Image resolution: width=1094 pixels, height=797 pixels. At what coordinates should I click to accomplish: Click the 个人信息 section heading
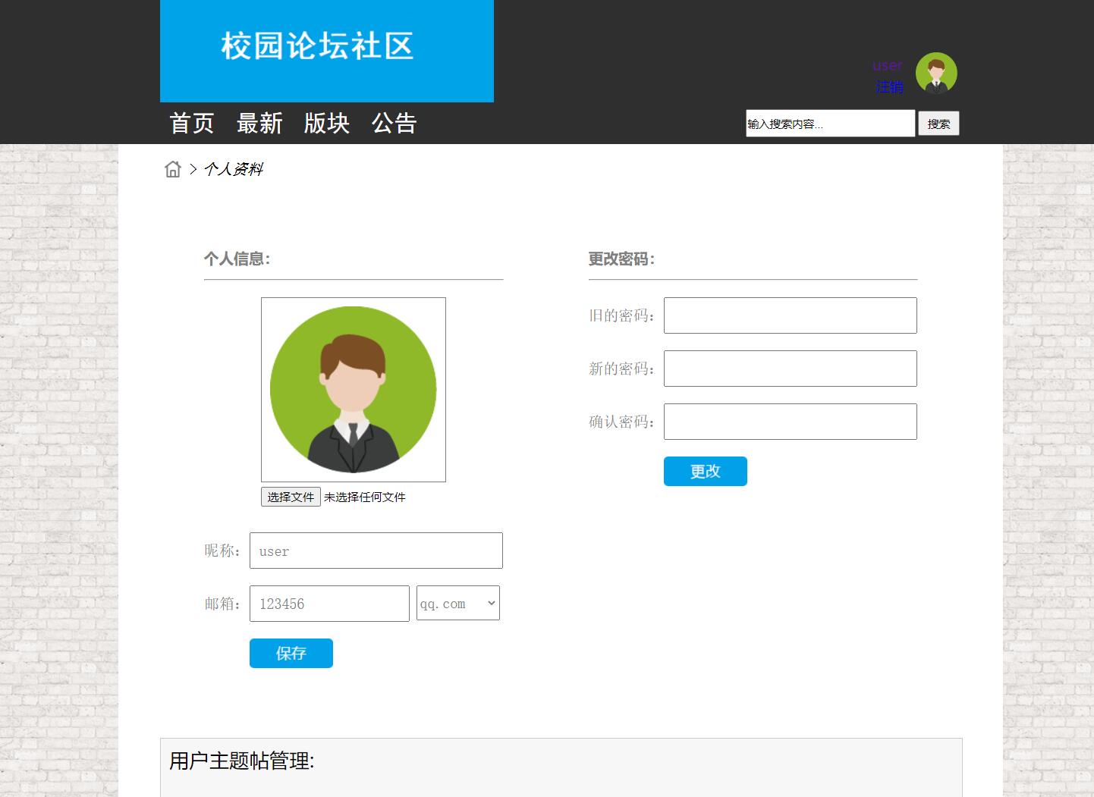(x=237, y=259)
